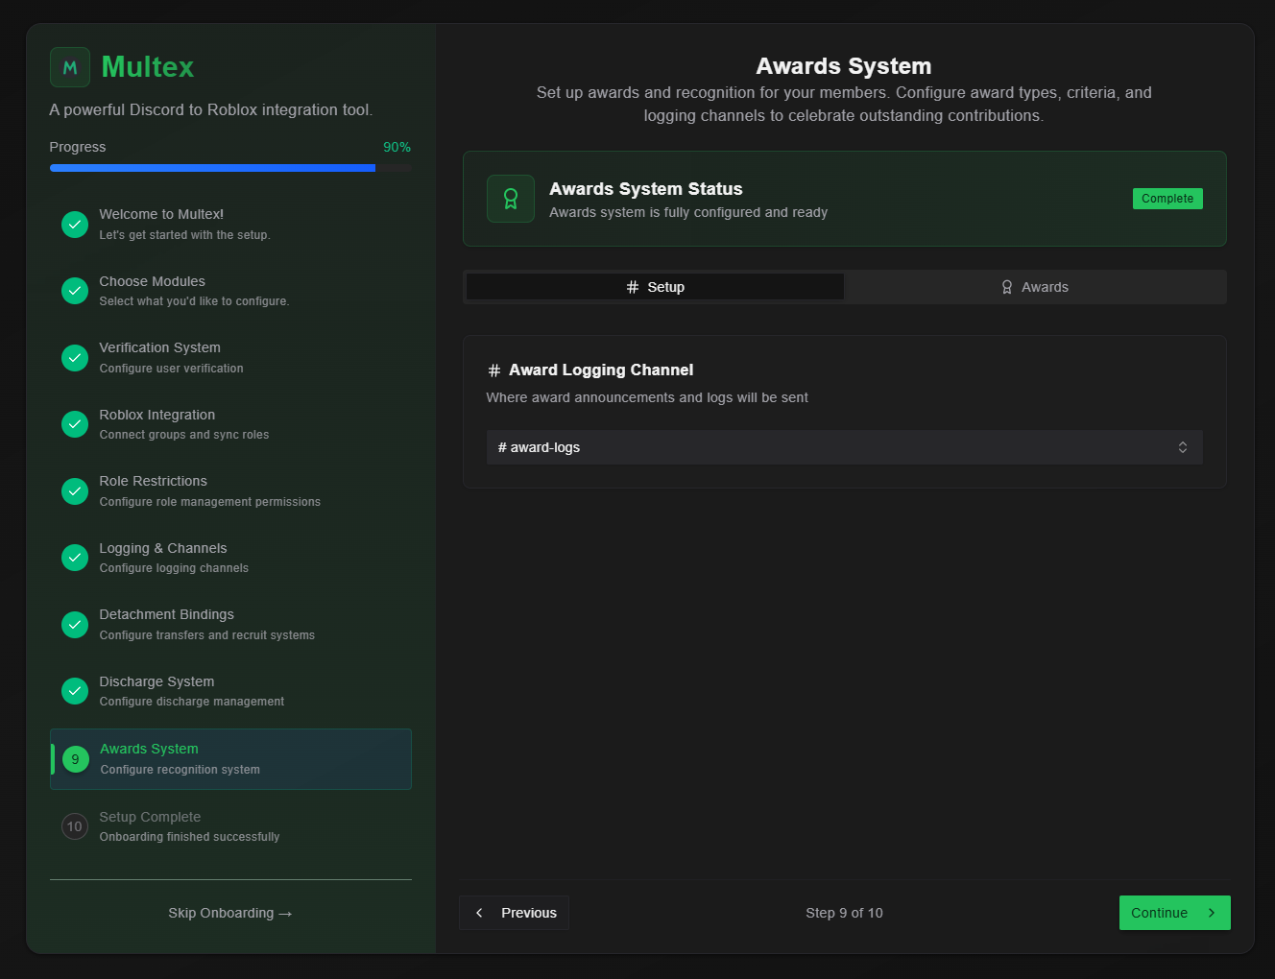1275x979 pixels.
Task: Click the Step 9 of 10 text
Action: (x=845, y=913)
